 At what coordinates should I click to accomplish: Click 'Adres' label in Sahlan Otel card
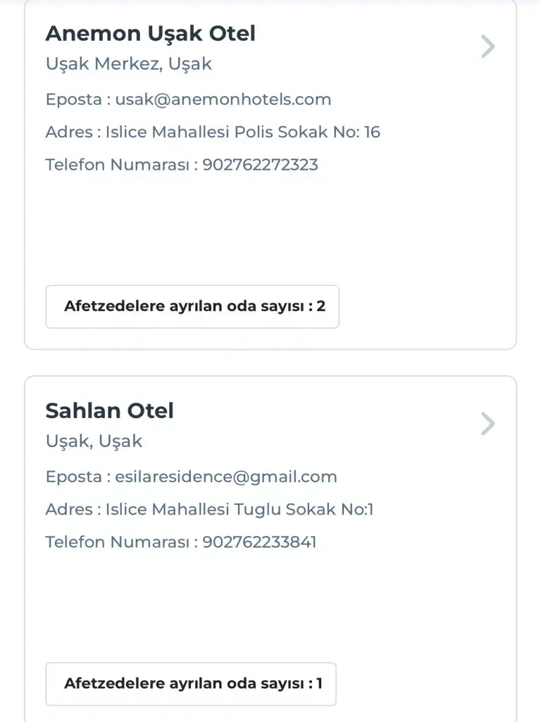68,509
